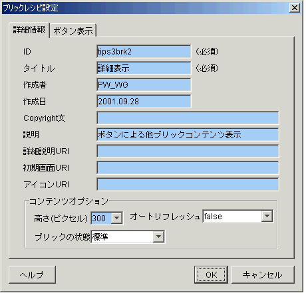
Task: Click the コンテンツオプション group title
Action: [x=69, y=201]
